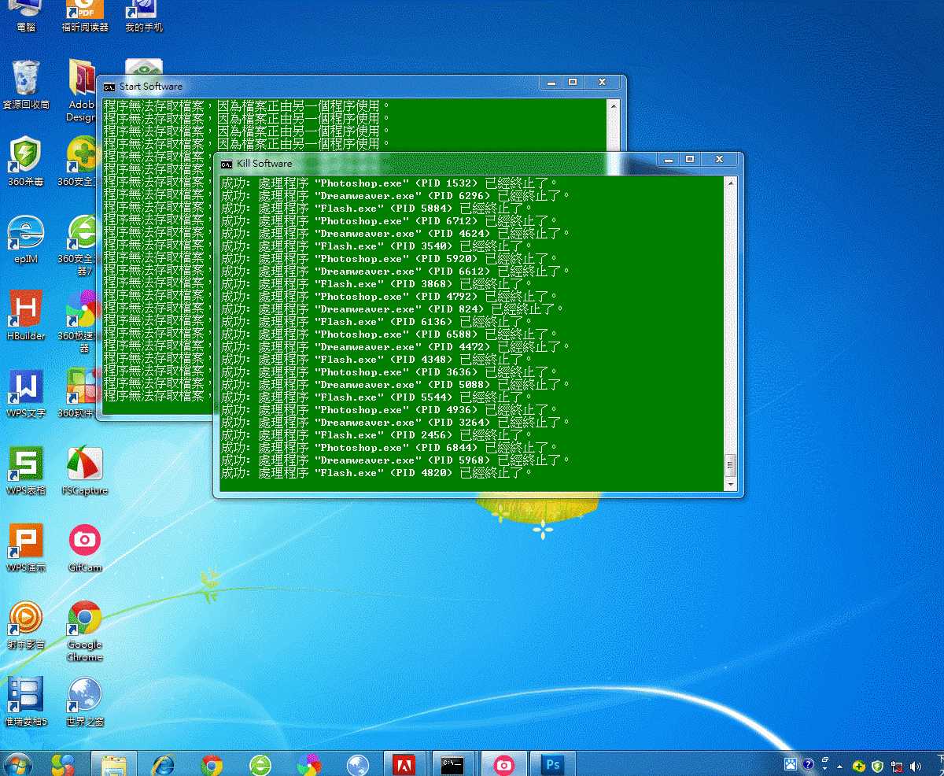This screenshot has width=944, height=776.
Task: Open the Recycle Bin desktop icon
Action: pos(26,84)
